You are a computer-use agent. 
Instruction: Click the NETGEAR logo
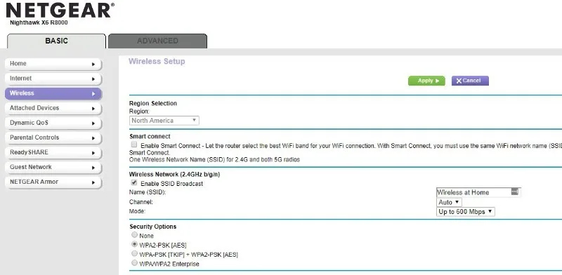click(60, 11)
